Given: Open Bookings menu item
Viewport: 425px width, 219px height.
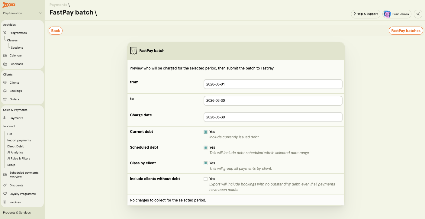Looking at the screenshot, I should point(16,91).
